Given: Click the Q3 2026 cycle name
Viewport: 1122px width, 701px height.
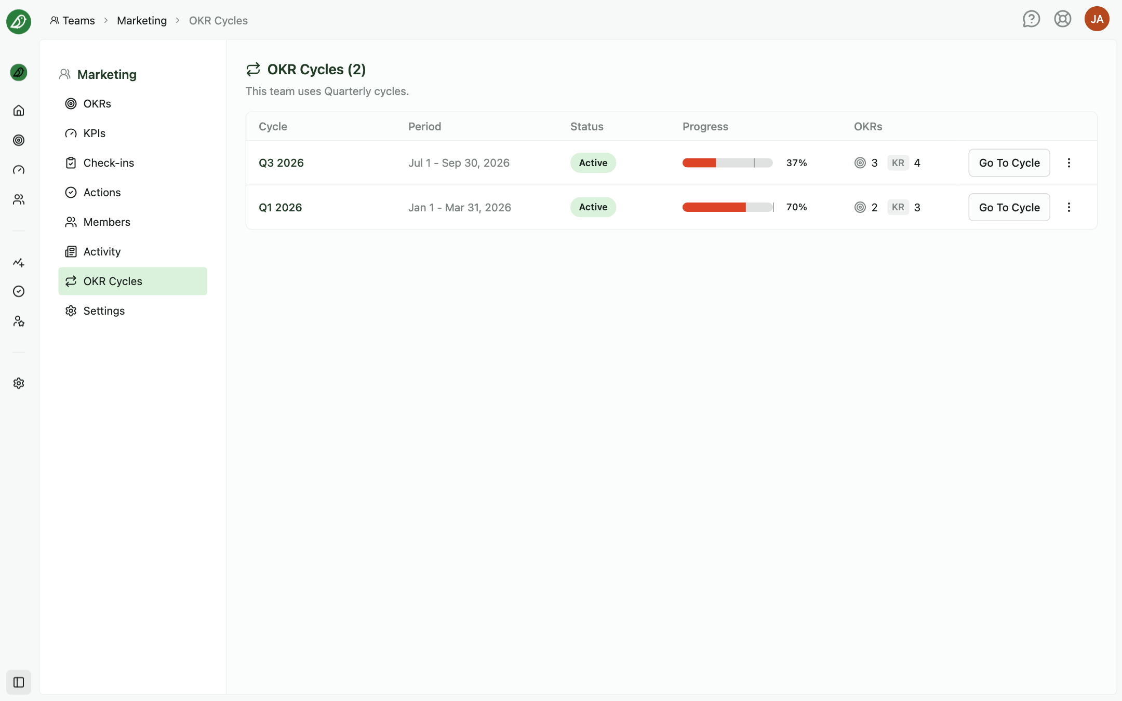Looking at the screenshot, I should pyautogui.click(x=281, y=163).
